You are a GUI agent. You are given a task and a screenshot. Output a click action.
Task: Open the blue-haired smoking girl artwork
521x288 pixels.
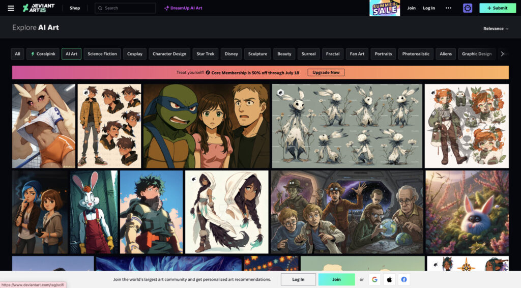pyautogui.click(x=40, y=212)
